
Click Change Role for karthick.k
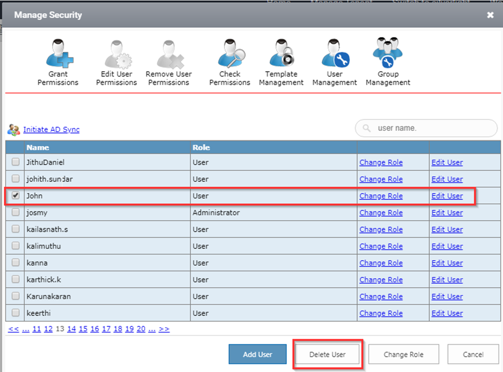pyautogui.click(x=381, y=279)
